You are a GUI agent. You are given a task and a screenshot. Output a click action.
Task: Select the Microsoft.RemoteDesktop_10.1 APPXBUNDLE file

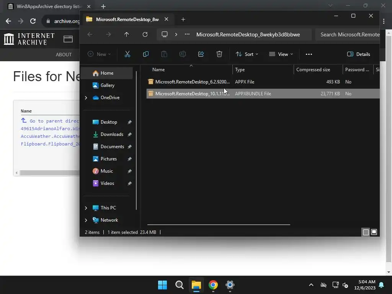[263, 93]
